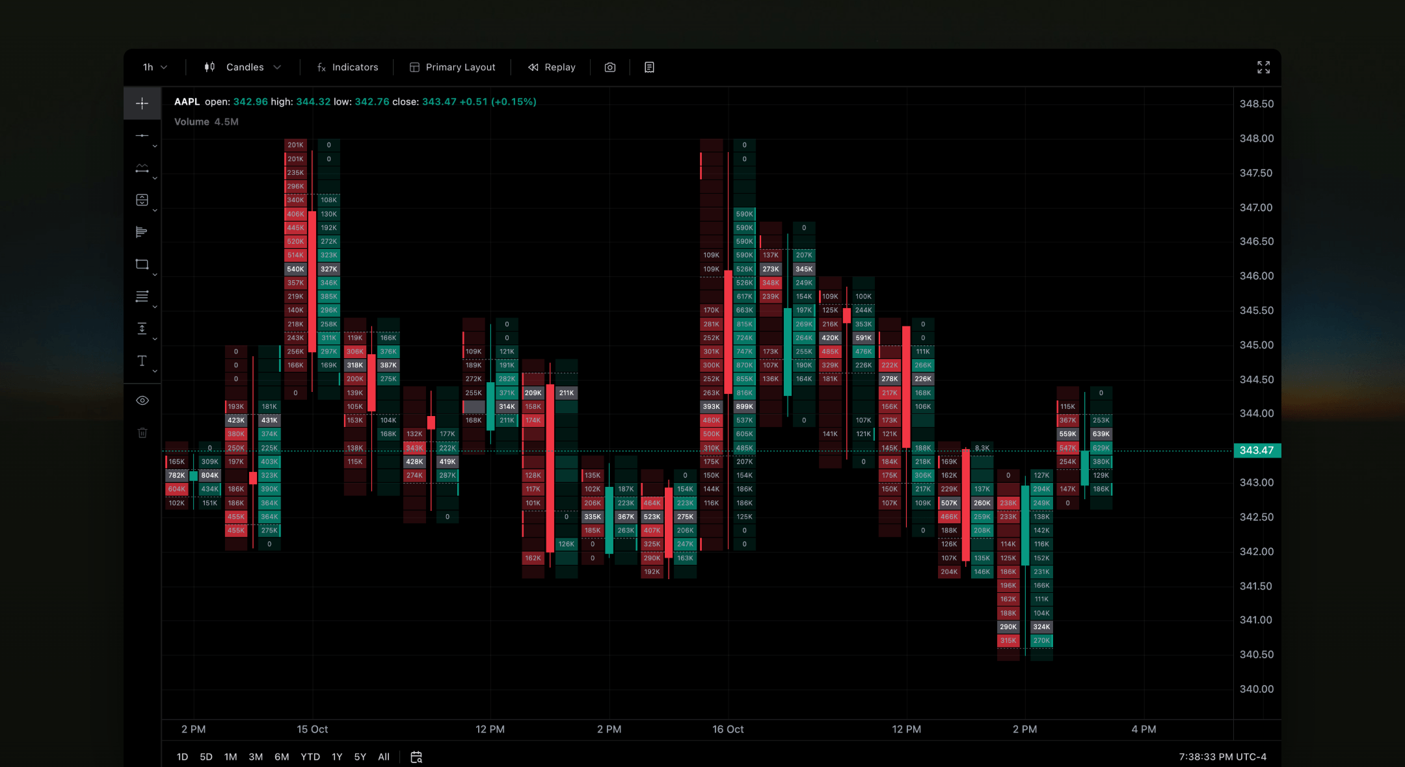Expand the Fibonacci tool options arrow
This screenshot has width=1405, height=767.
coord(155,307)
